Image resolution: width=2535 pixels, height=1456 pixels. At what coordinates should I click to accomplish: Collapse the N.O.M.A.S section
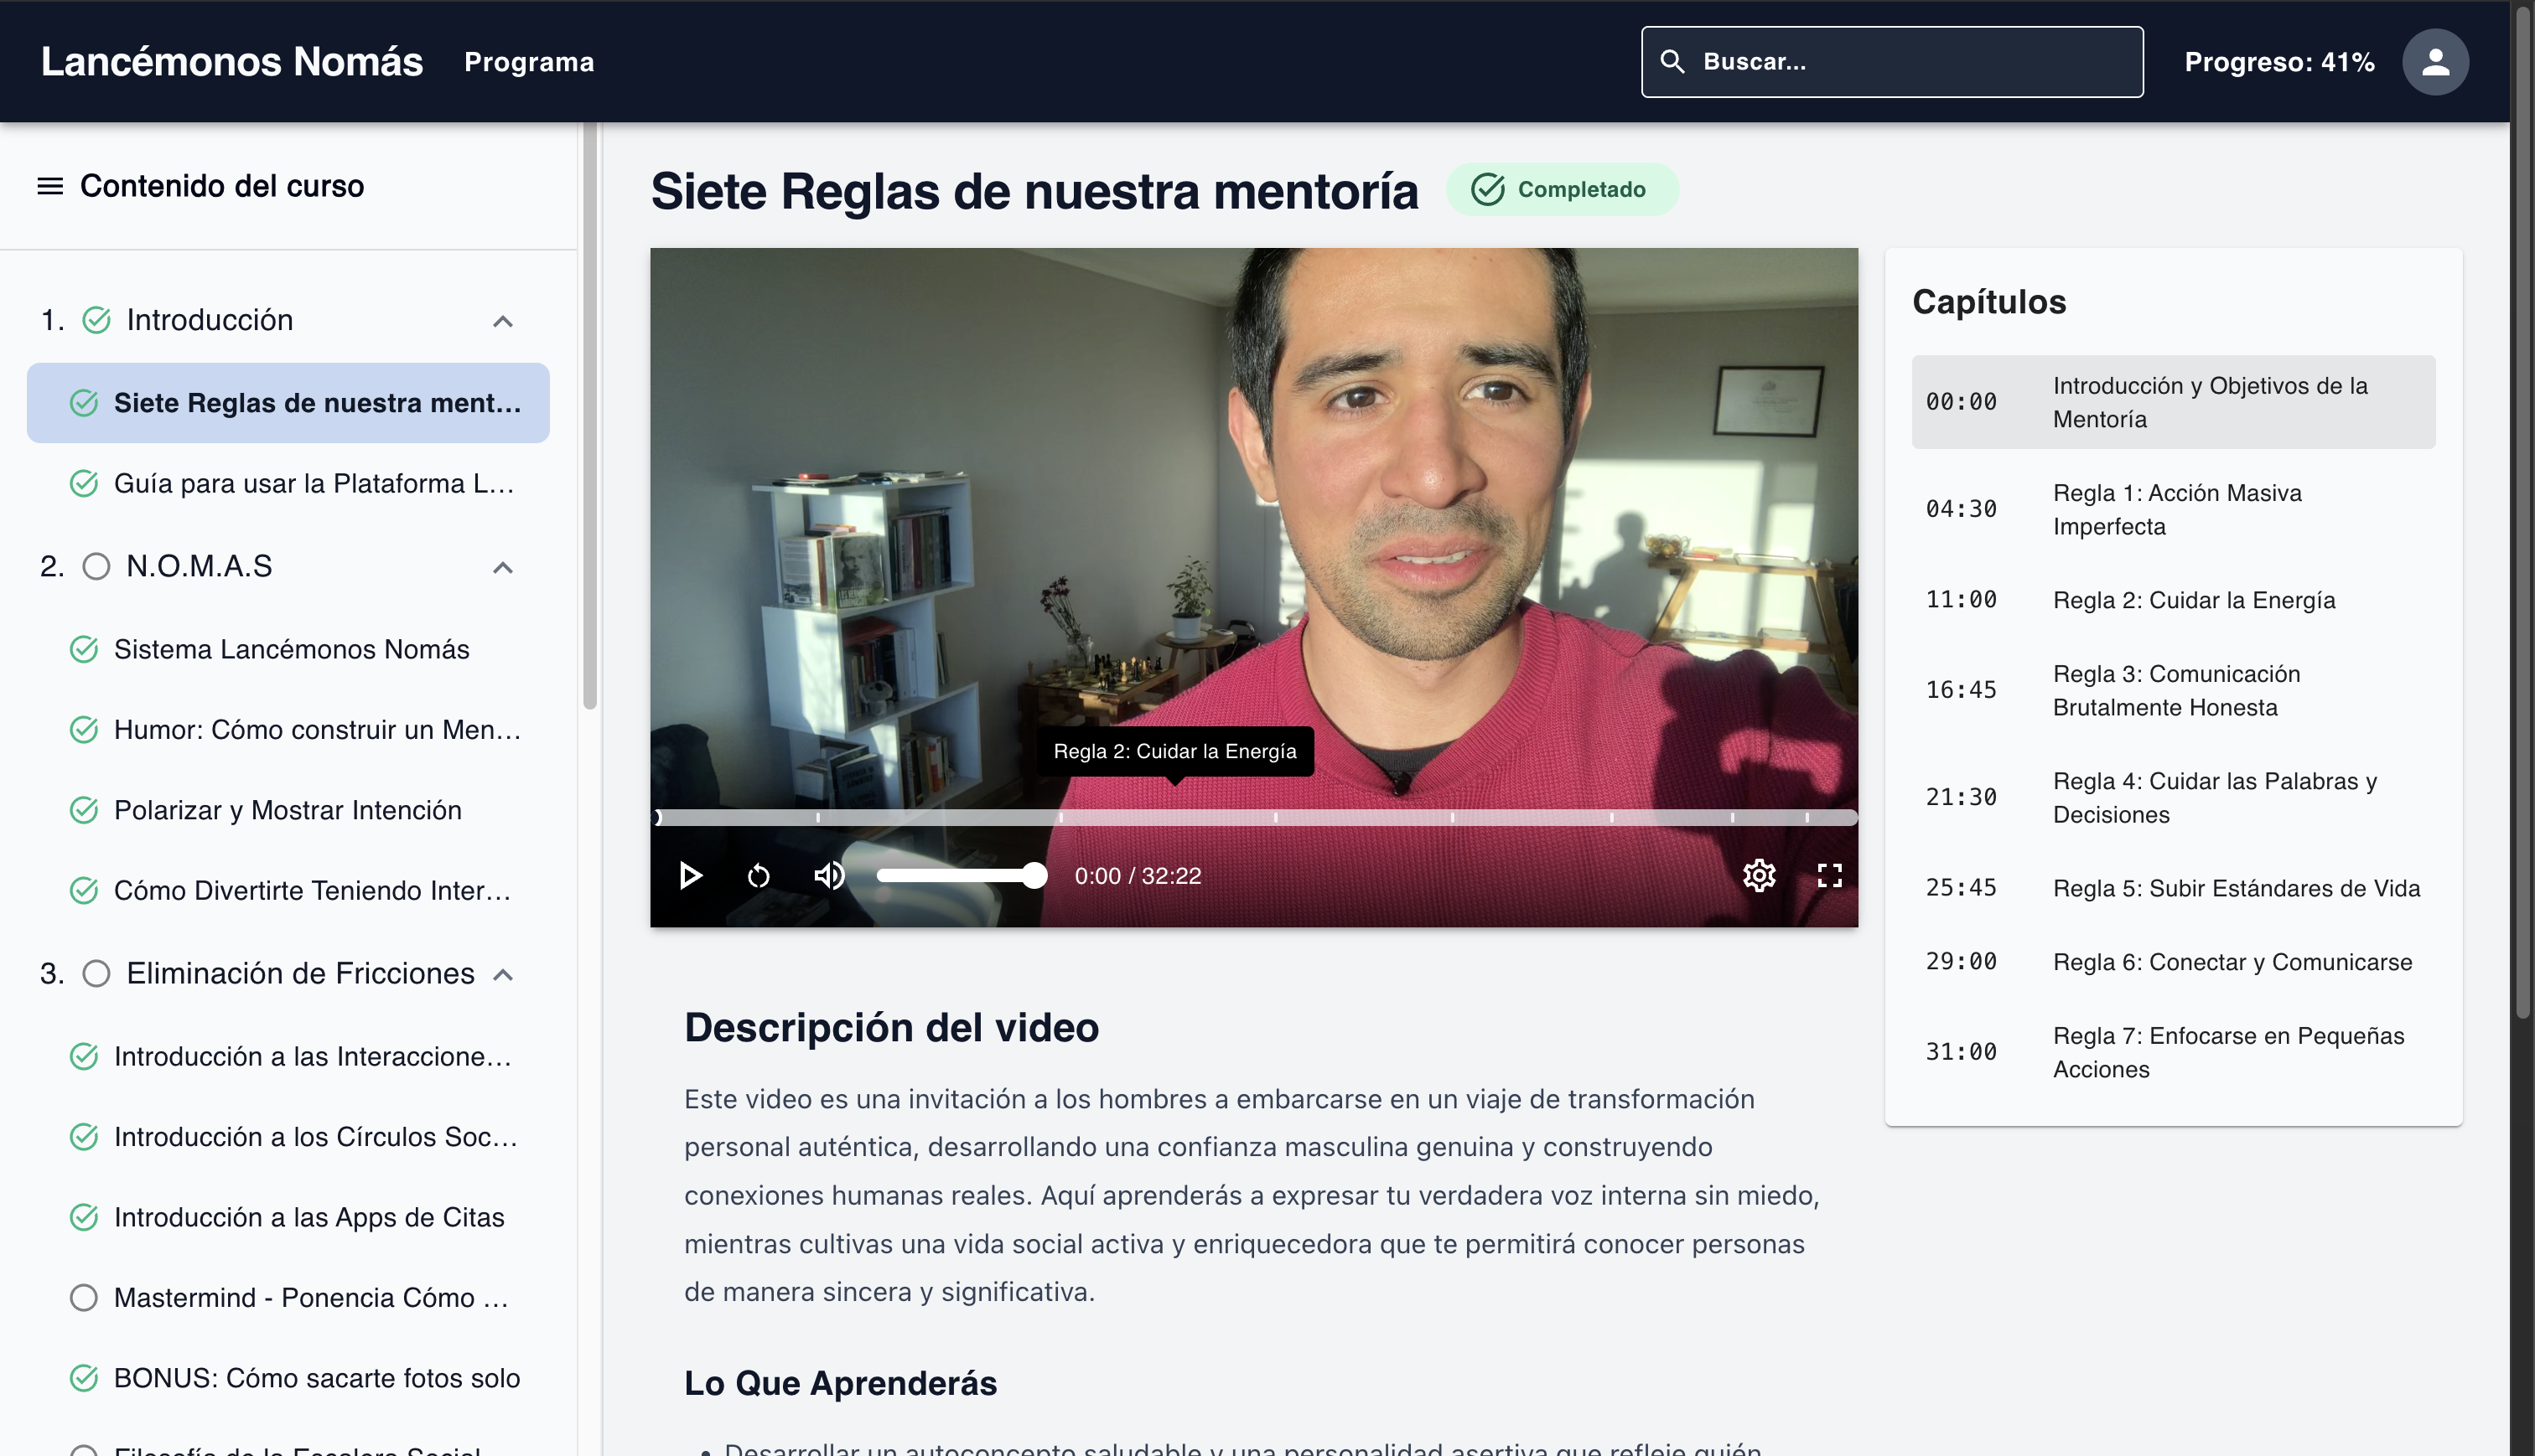[x=503, y=567]
